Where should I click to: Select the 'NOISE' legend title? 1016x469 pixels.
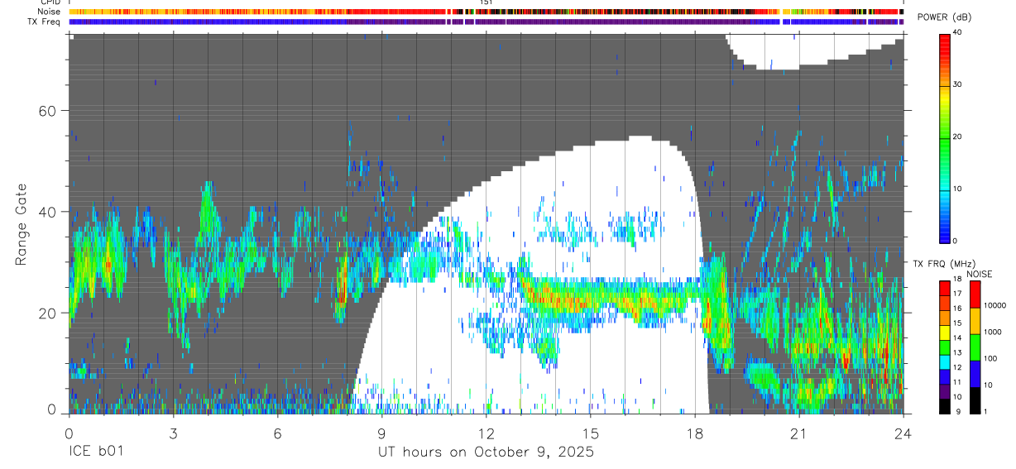pyautogui.click(x=980, y=274)
